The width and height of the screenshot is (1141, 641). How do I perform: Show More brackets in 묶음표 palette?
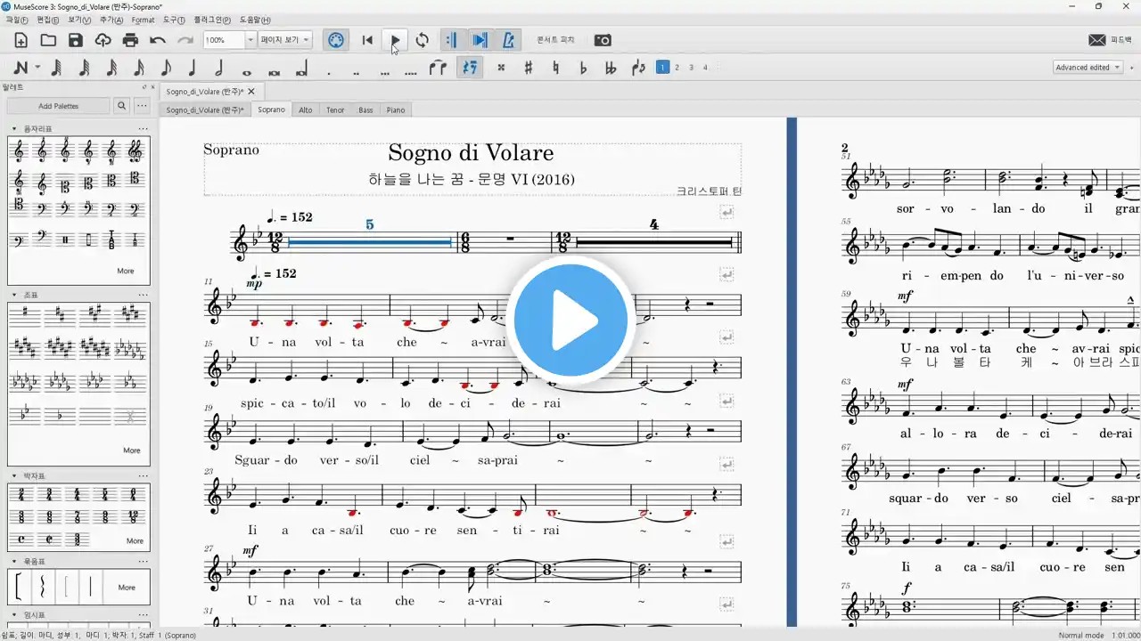127,588
